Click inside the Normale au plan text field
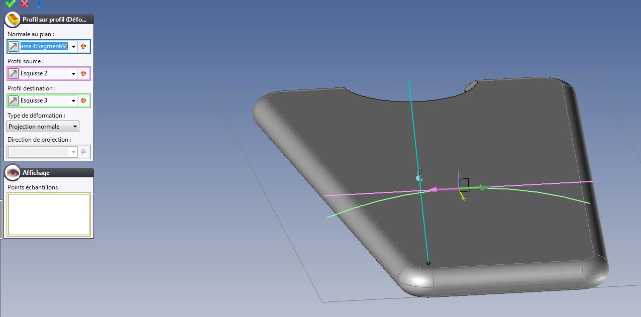Image resolution: width=641 pixels, height=317 pixels. [44, 47]
